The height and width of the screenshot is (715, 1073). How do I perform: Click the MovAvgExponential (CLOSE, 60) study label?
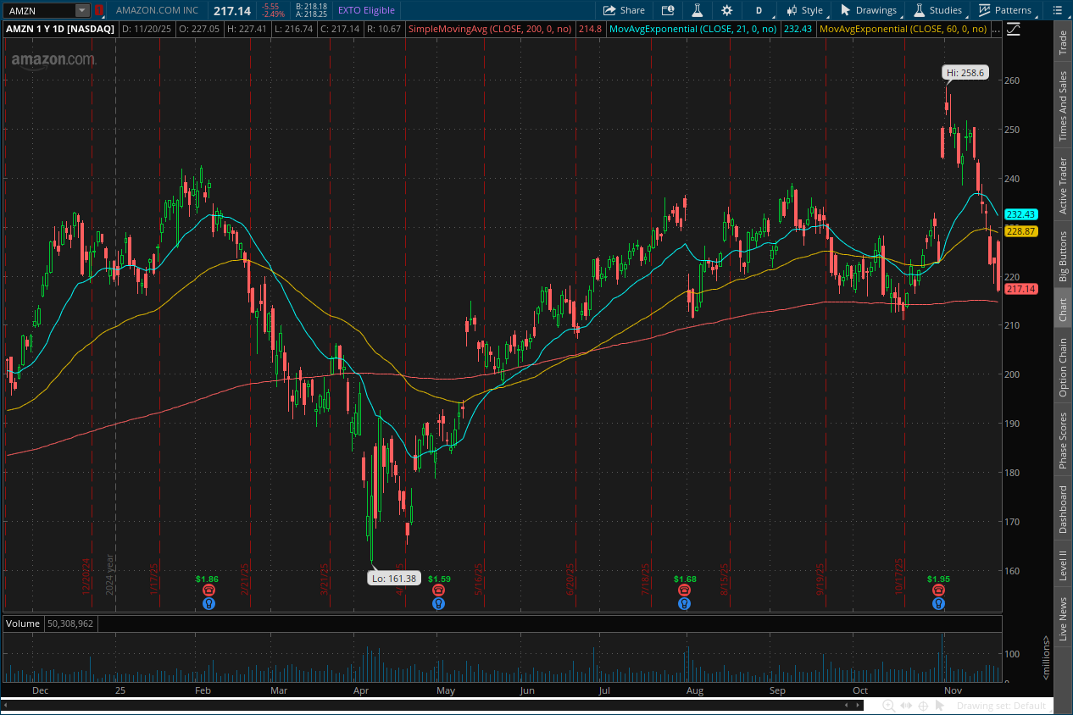903,29
